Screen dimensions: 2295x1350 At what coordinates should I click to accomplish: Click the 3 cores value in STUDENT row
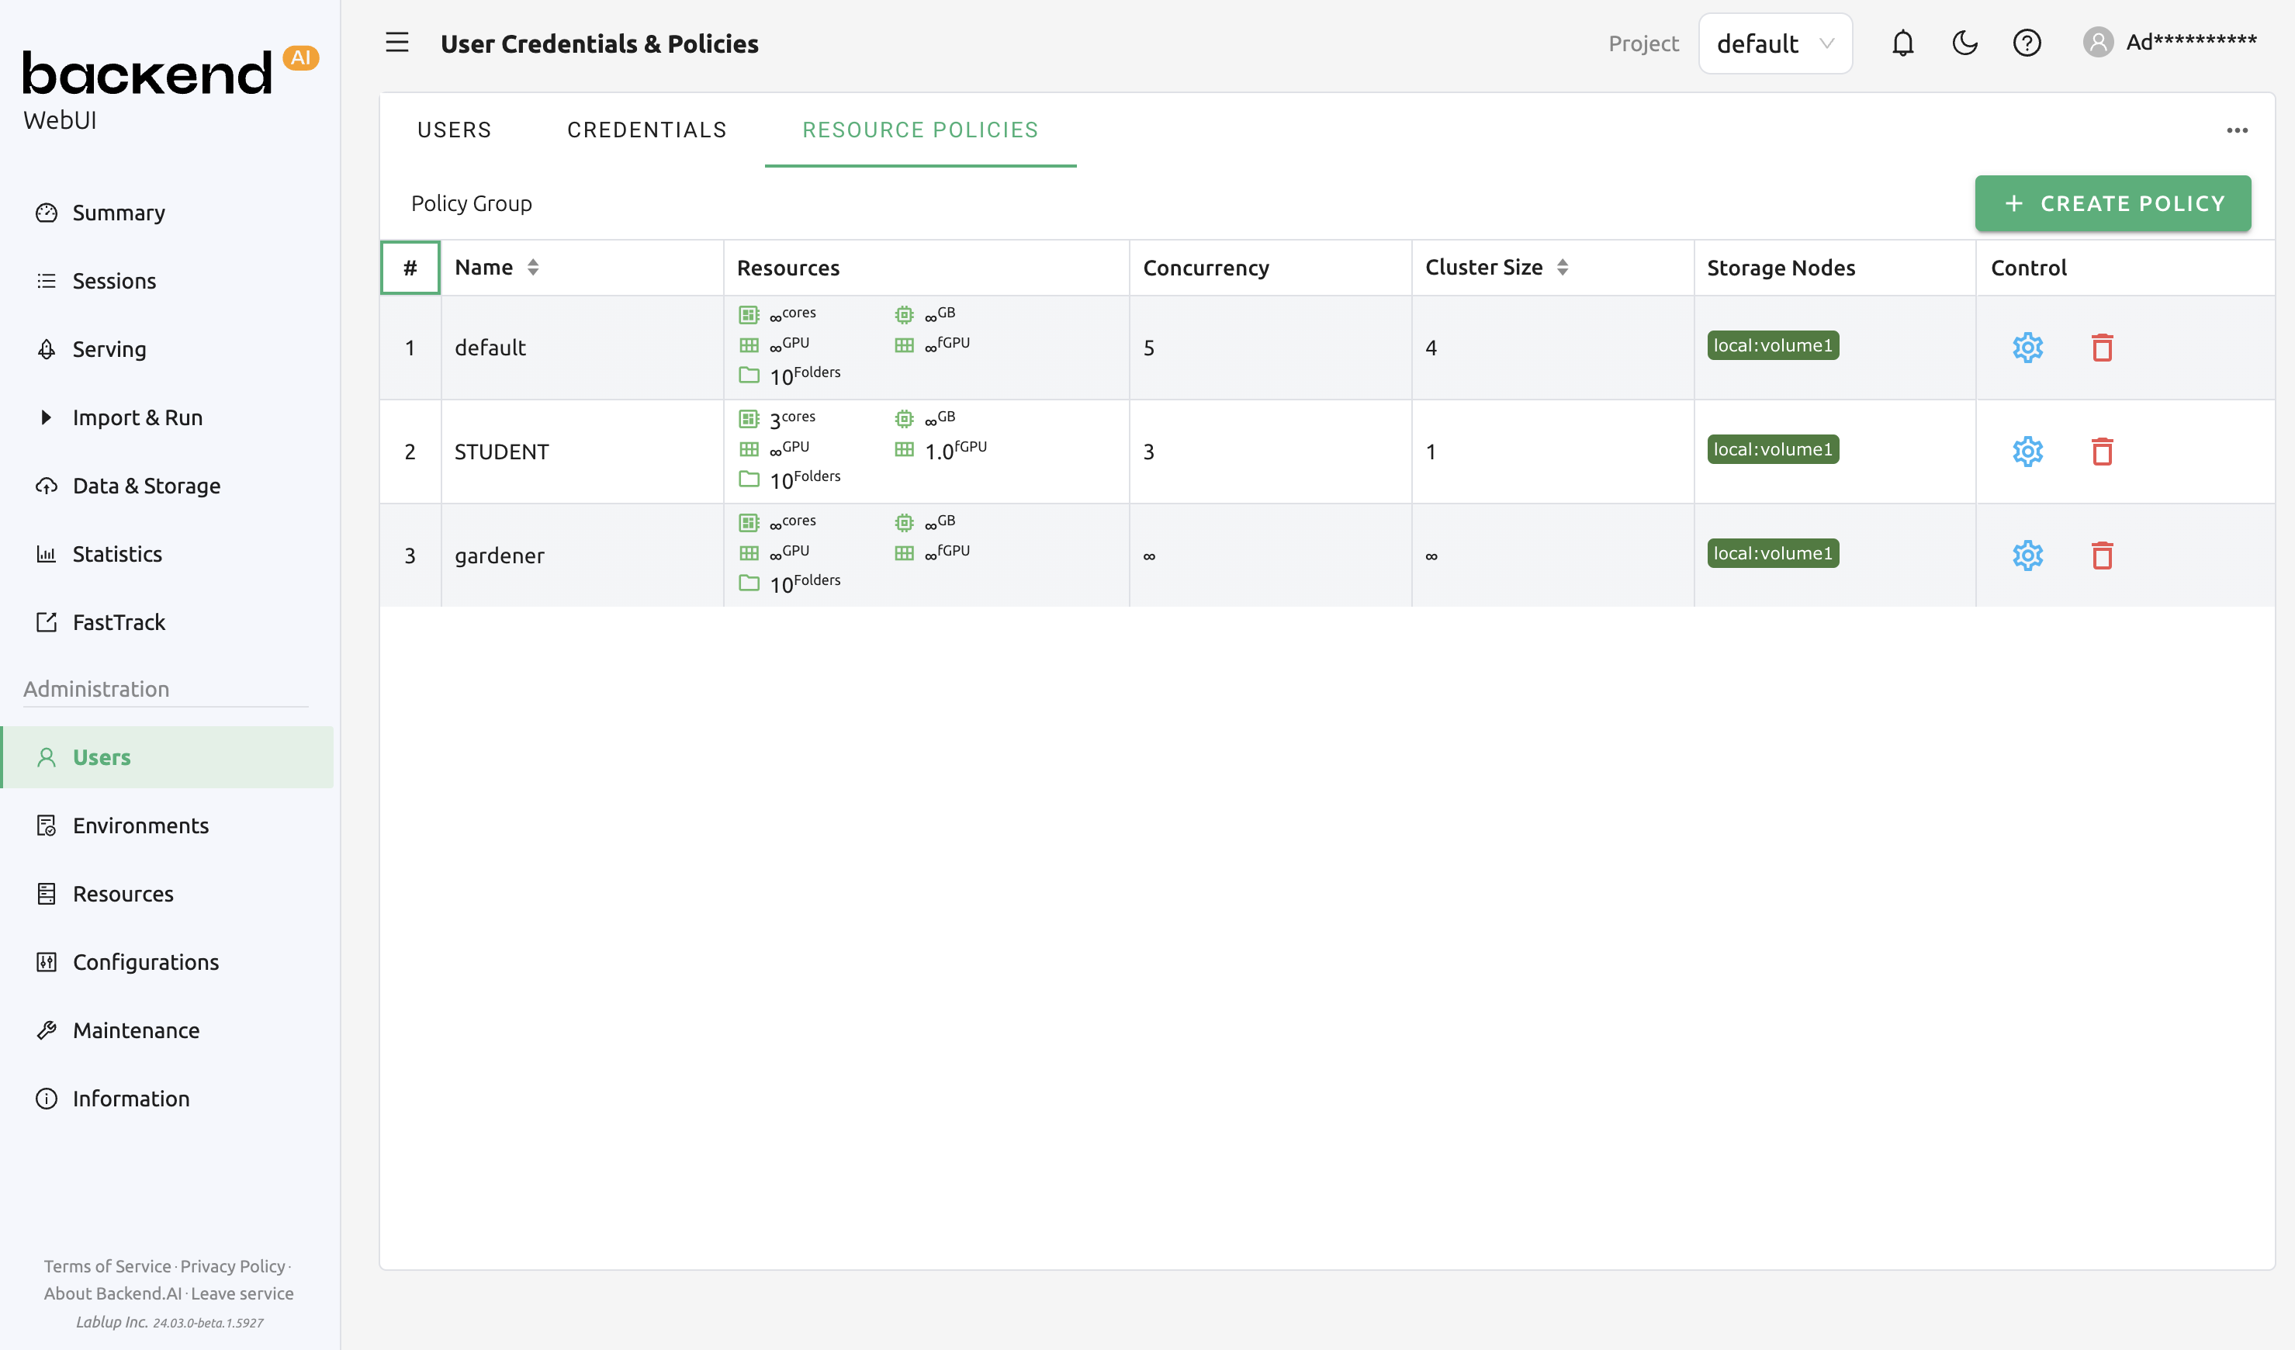click(x=792, y=419)
